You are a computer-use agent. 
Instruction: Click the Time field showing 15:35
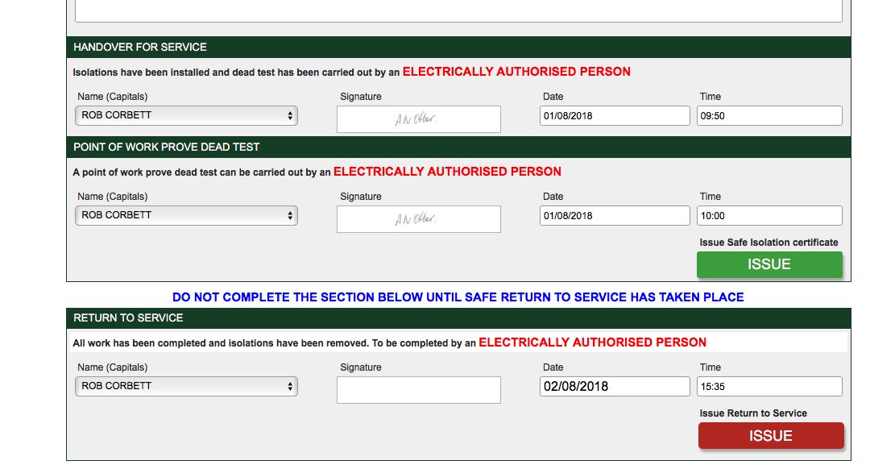769,386
